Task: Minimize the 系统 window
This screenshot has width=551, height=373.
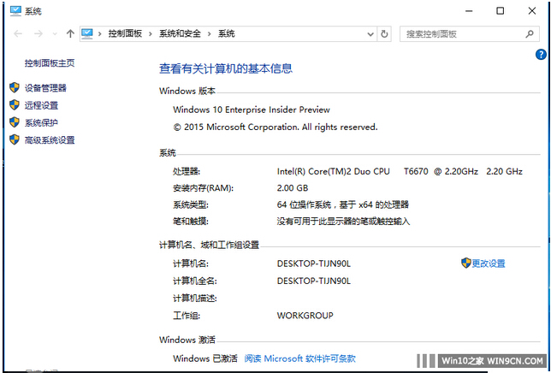Action: click(469, 11)
